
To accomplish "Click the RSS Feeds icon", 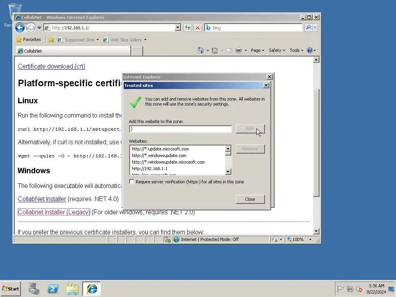I will (215, 51).
